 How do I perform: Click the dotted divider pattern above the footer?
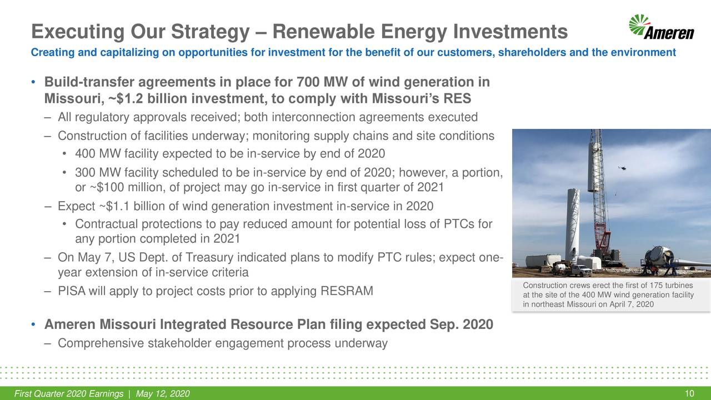click(x=355, y=372)
